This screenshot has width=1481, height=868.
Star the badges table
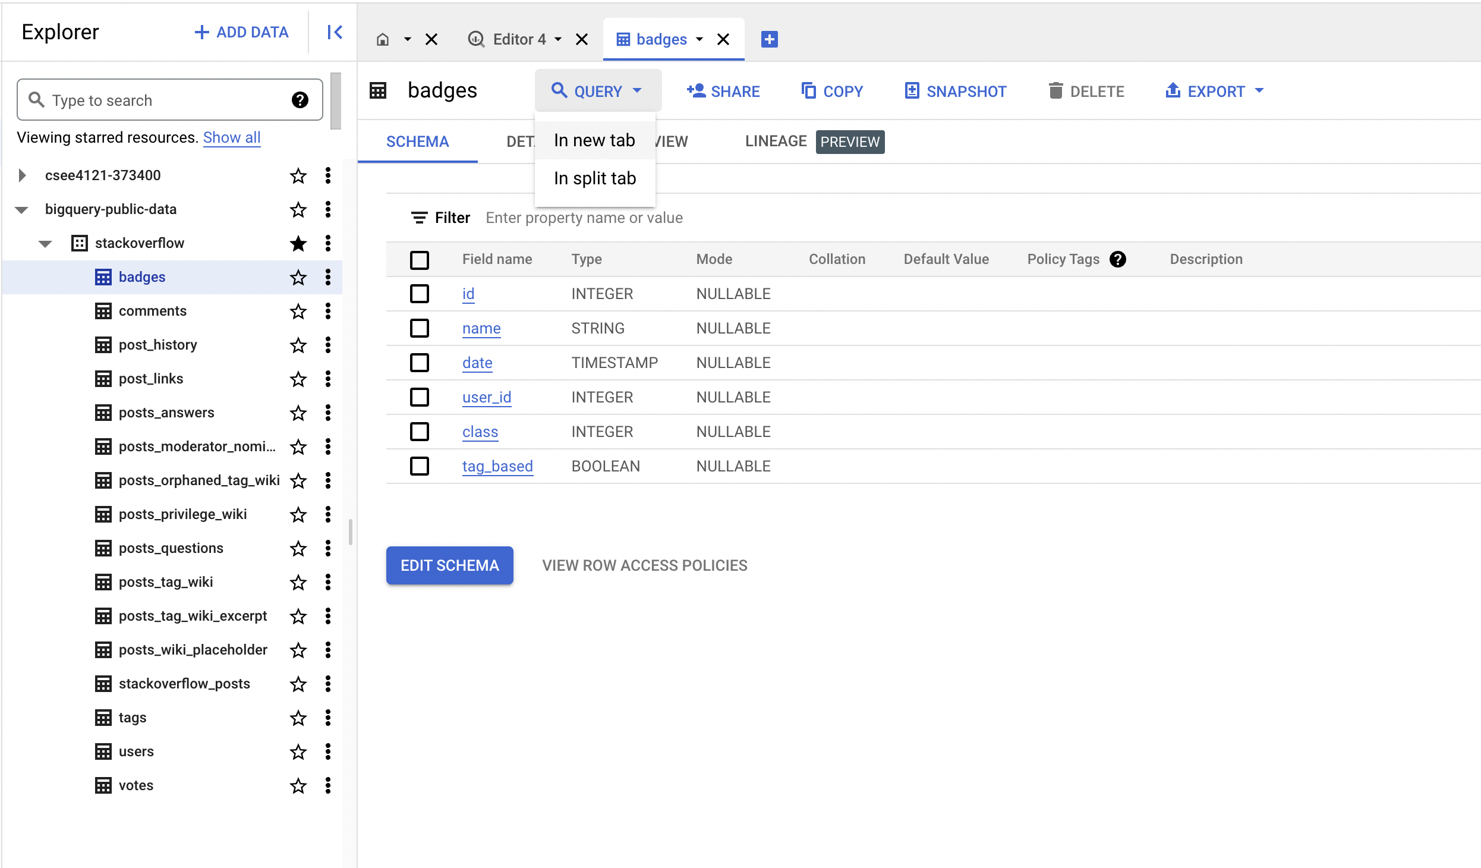coord(298,277)
